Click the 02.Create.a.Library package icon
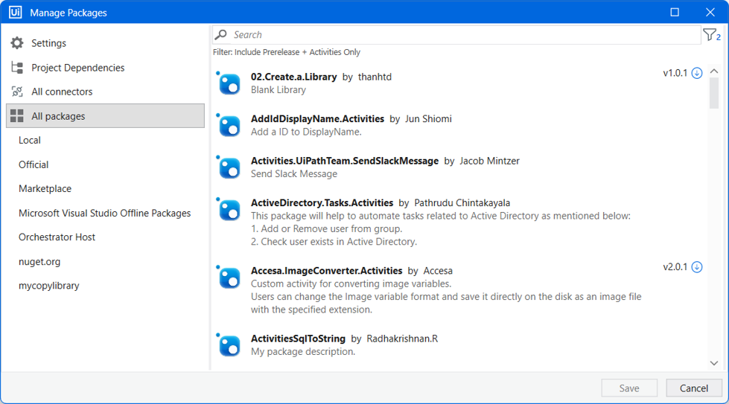Viewport: 729px width, 404px height. tap(229, 83)
